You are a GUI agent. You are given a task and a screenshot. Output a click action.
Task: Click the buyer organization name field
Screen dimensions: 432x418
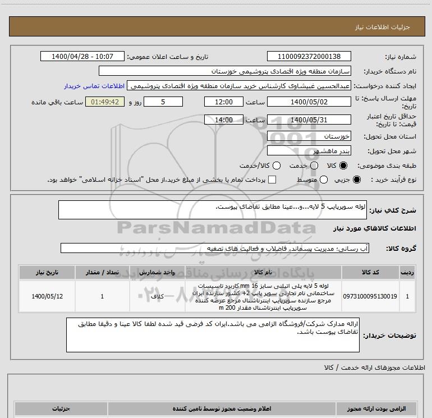point(225,71)
